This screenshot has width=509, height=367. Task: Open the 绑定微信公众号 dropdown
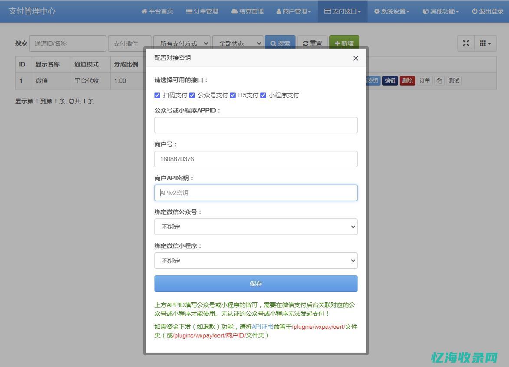tap(256, 227)
